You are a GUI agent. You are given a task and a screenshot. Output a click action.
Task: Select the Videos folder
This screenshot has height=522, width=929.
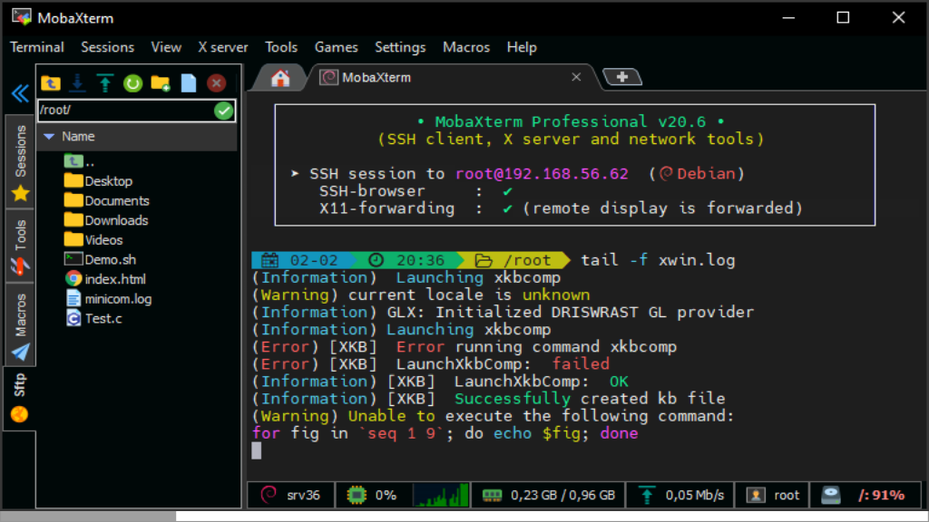tap(93, 239)
